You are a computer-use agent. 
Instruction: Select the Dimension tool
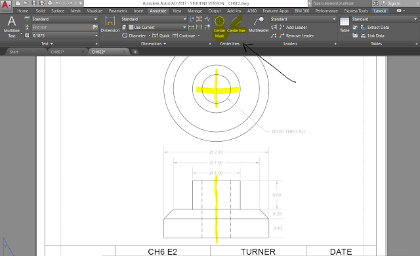click(x=110, y=25)
